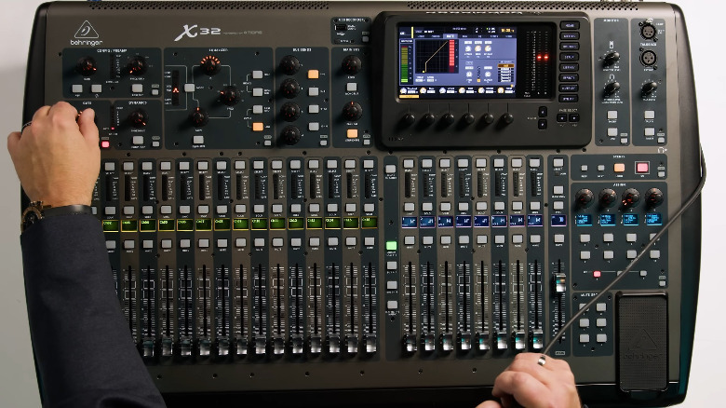Click the first group fader handle
The image size is (726, 408).
tap(410, 343)
